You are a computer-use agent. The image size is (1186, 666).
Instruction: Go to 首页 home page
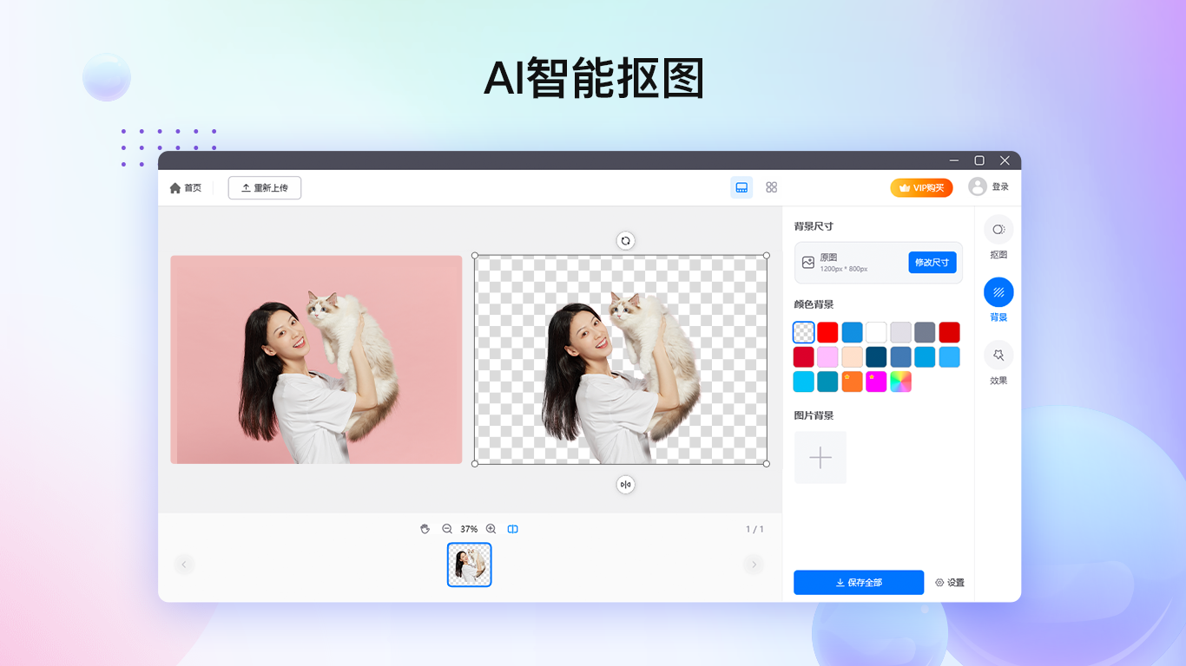coord(186,187)
